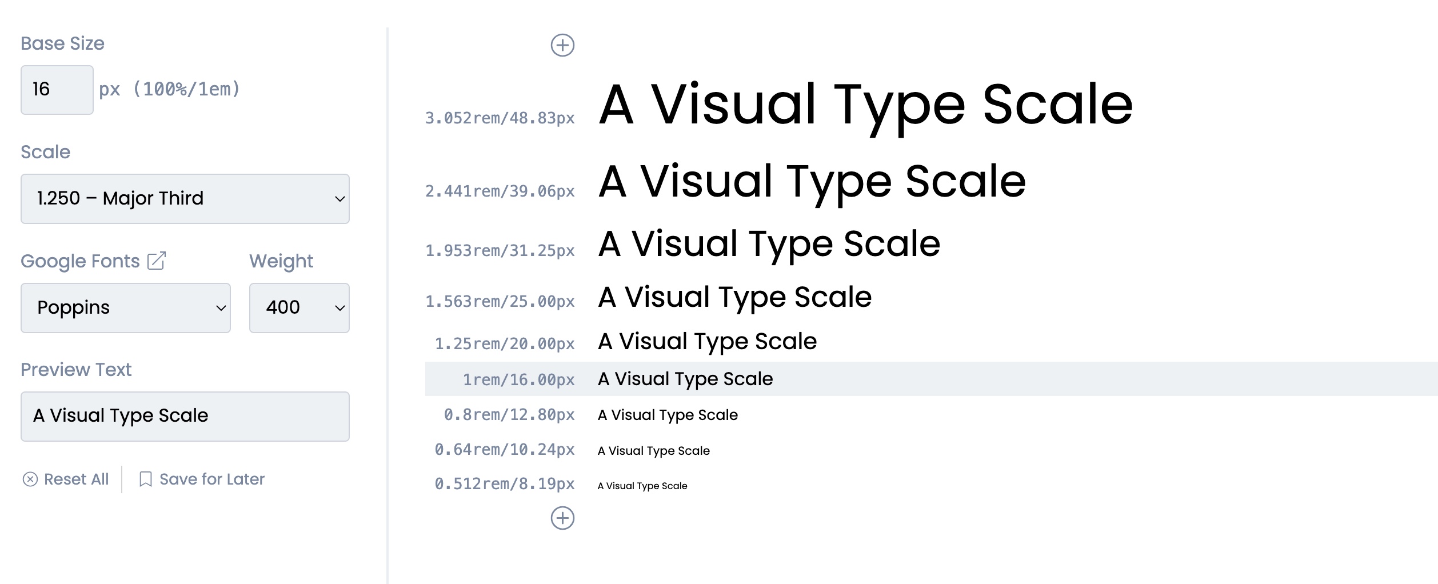Screen dimensions: 1438x584
Task: Click the Preview Text input field
Action: (185, 416)
